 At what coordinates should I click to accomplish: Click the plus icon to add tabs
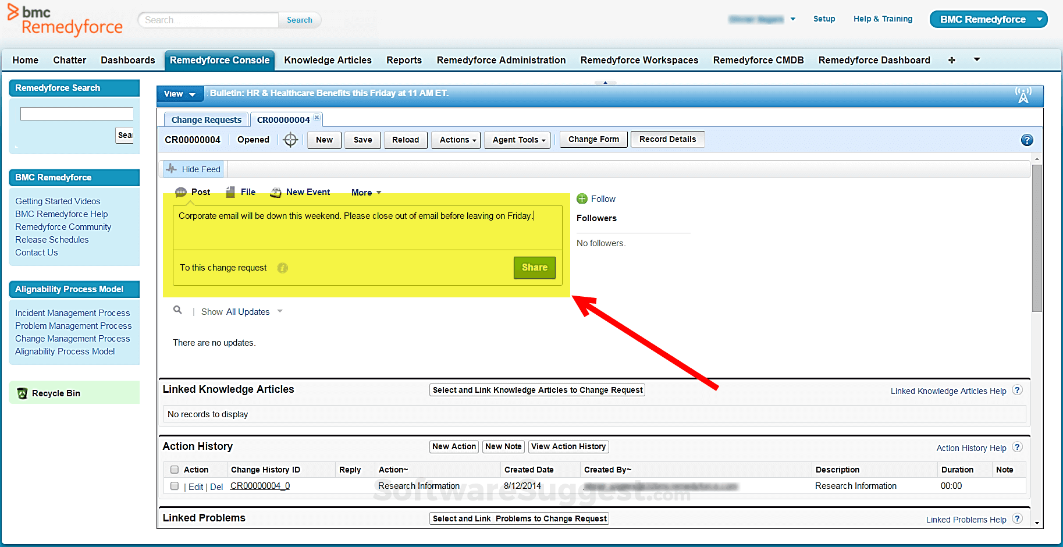coord(951,60)
